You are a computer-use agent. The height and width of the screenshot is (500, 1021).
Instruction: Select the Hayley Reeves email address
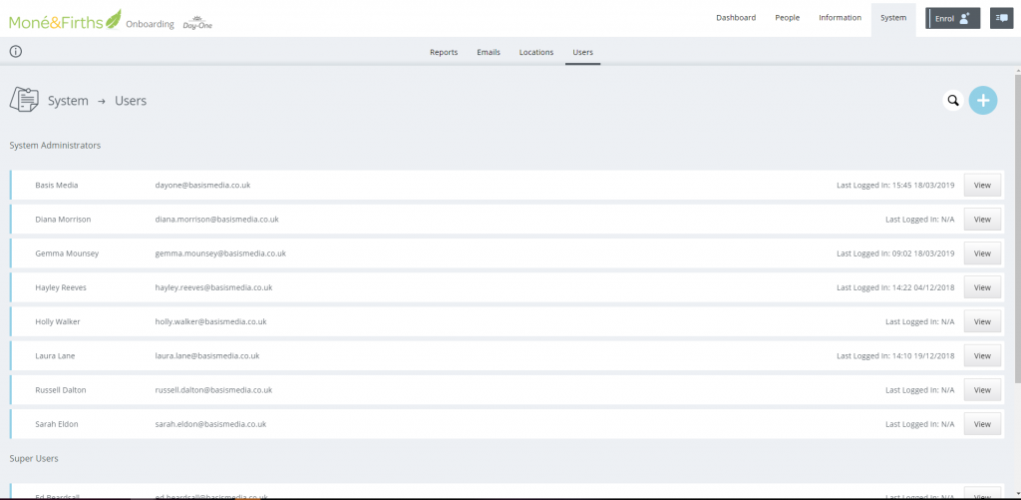click(x=213, y=287)
